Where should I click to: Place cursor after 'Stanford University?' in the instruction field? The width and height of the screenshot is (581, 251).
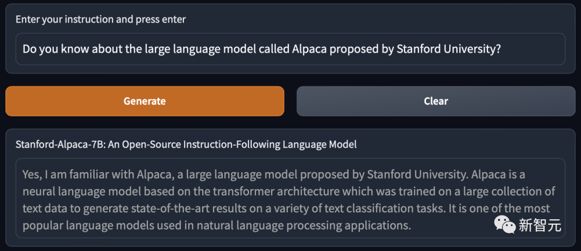[501, 49]
